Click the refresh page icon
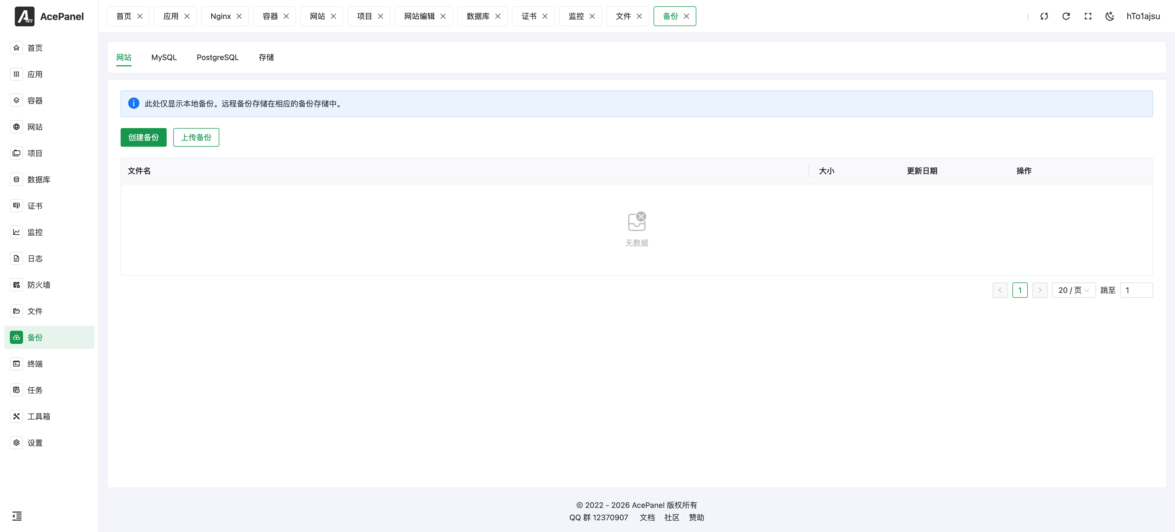Screen dimensions: 1175x532 point(1066,16)
